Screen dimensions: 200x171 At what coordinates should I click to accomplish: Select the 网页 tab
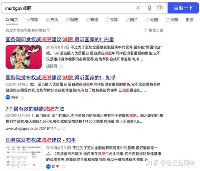(12, 20)
